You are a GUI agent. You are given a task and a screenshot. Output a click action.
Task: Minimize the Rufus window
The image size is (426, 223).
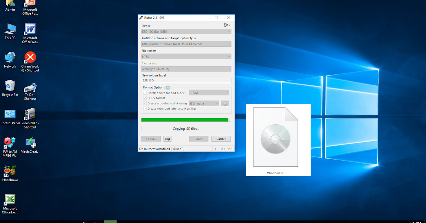click(204, 18)
